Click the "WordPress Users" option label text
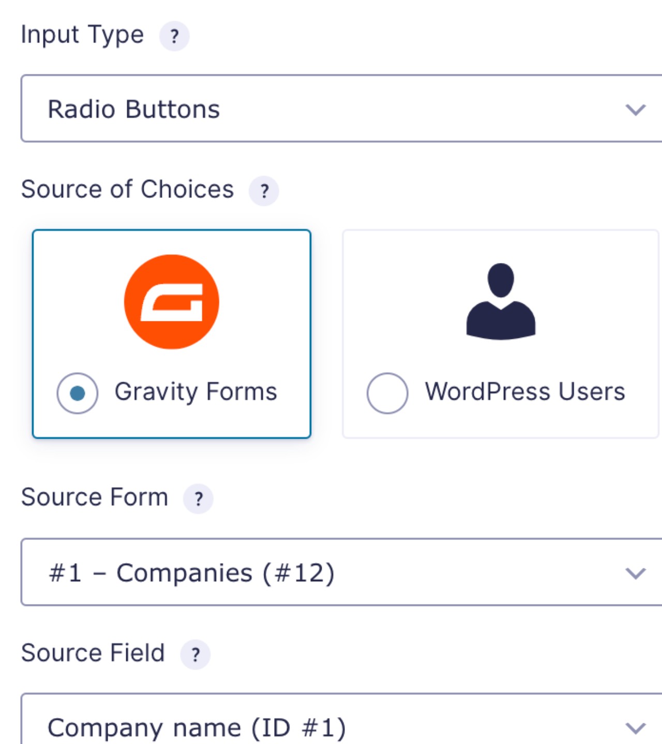662x744 pixels. (x=525, y=392)
